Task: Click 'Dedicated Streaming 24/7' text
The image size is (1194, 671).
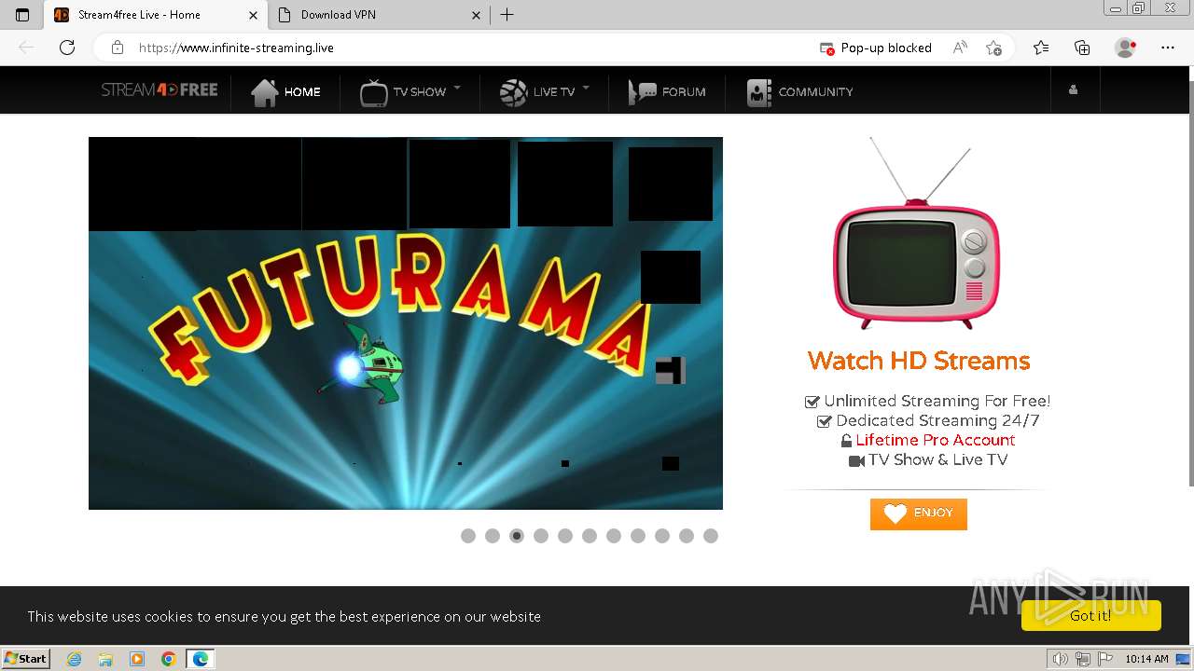Action: (x=937, y=420)
